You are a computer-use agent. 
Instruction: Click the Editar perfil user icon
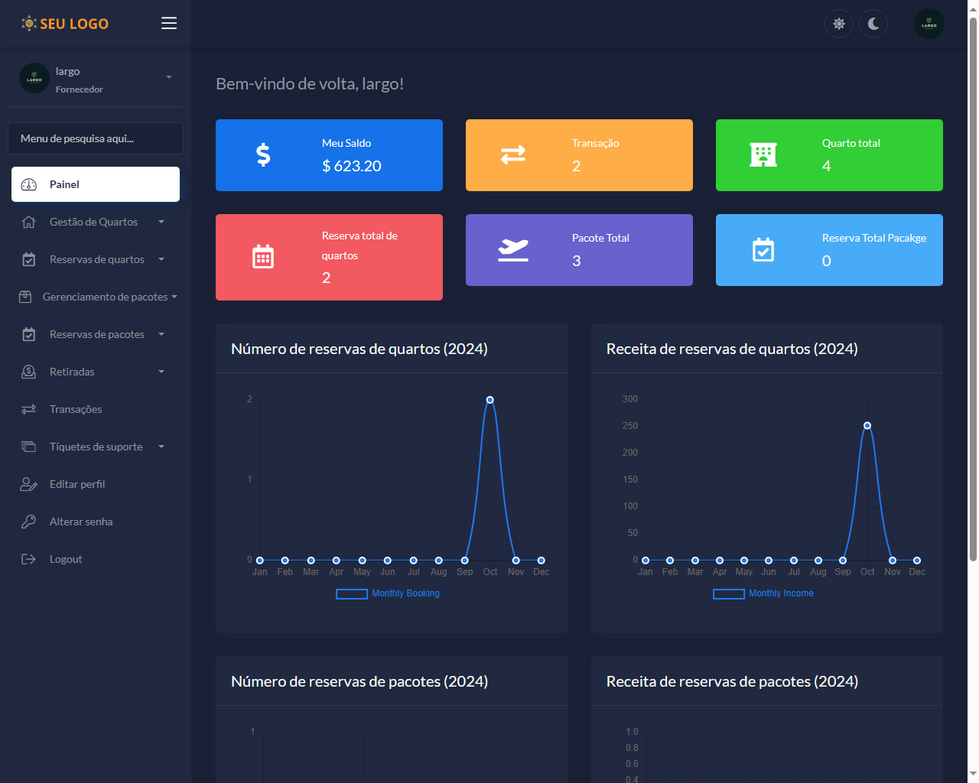coord(28,484)
